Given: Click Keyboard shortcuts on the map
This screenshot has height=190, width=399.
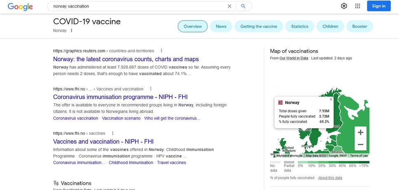Looking at the screenshot, I should (289, 156).
